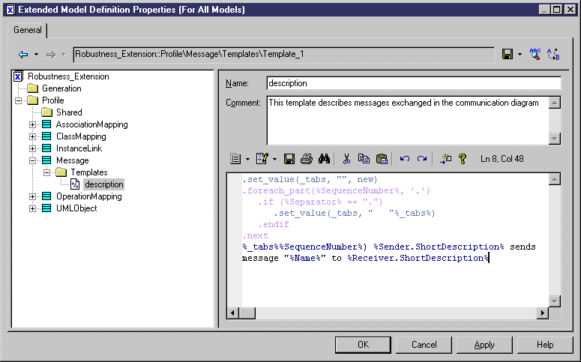Select the Generation folder
Screen dimensions: 581x362
point(61,88)
